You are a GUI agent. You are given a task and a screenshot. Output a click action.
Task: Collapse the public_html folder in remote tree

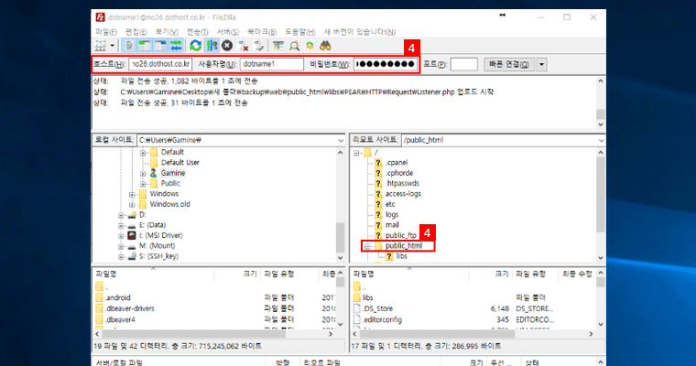click(x=365, y=245)
